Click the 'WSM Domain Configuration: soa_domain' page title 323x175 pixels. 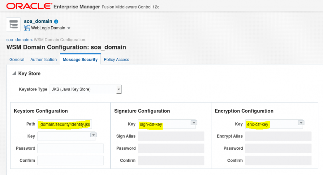tap(66, 47)
